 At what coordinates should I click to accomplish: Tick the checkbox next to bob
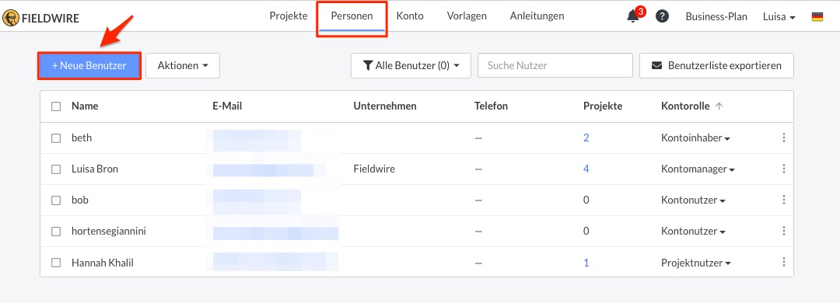(x=56, y=200)
